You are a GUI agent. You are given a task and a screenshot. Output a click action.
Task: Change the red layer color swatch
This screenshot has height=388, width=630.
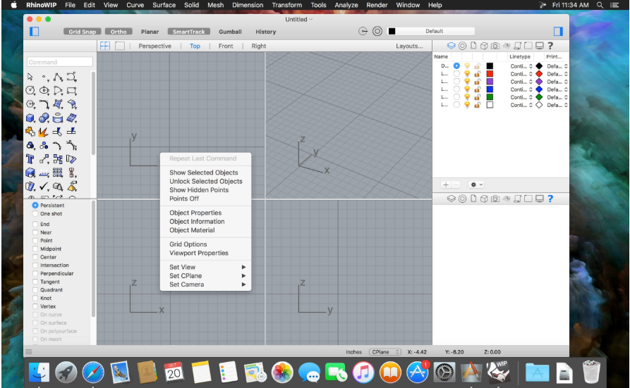coord(490,74)
